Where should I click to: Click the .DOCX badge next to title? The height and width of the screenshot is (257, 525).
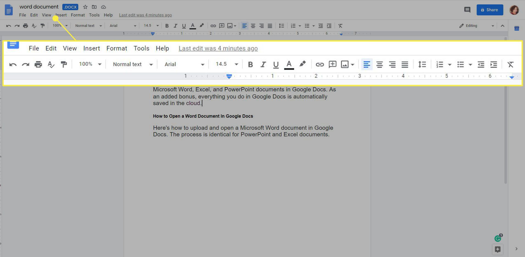[x=70, y=7]
